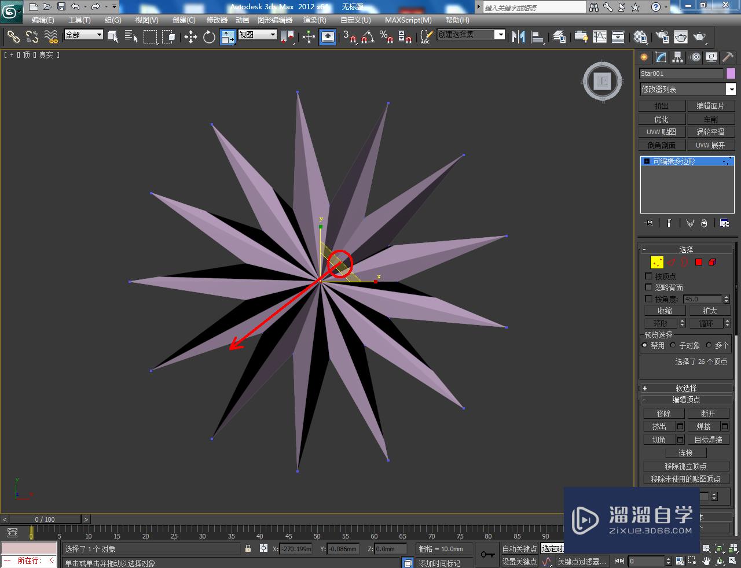
Task: Open the 创建选择集 named selection dropdown
Action: coord(471,35)
